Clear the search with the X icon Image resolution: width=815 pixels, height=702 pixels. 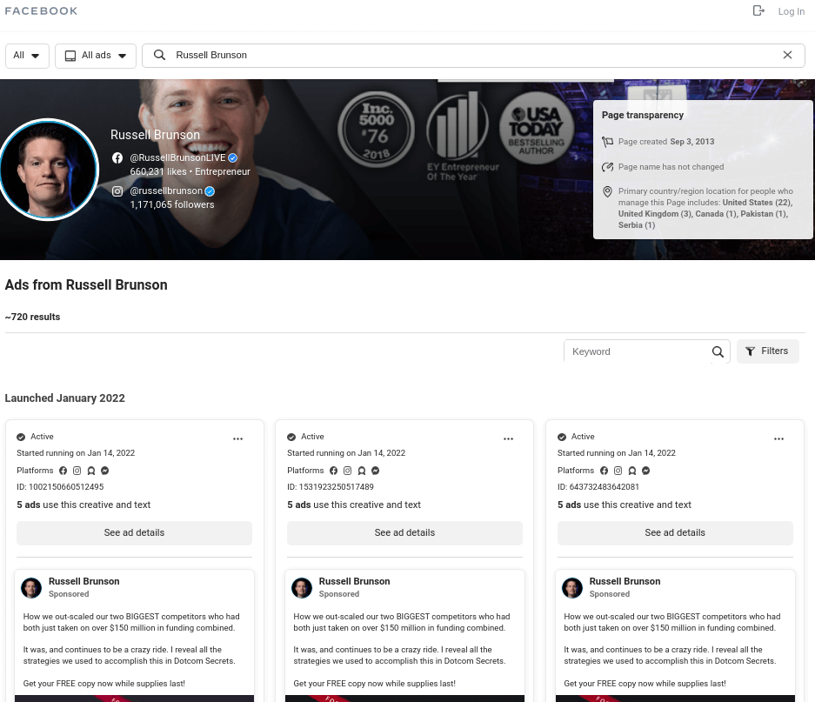[x=787, y=55]
